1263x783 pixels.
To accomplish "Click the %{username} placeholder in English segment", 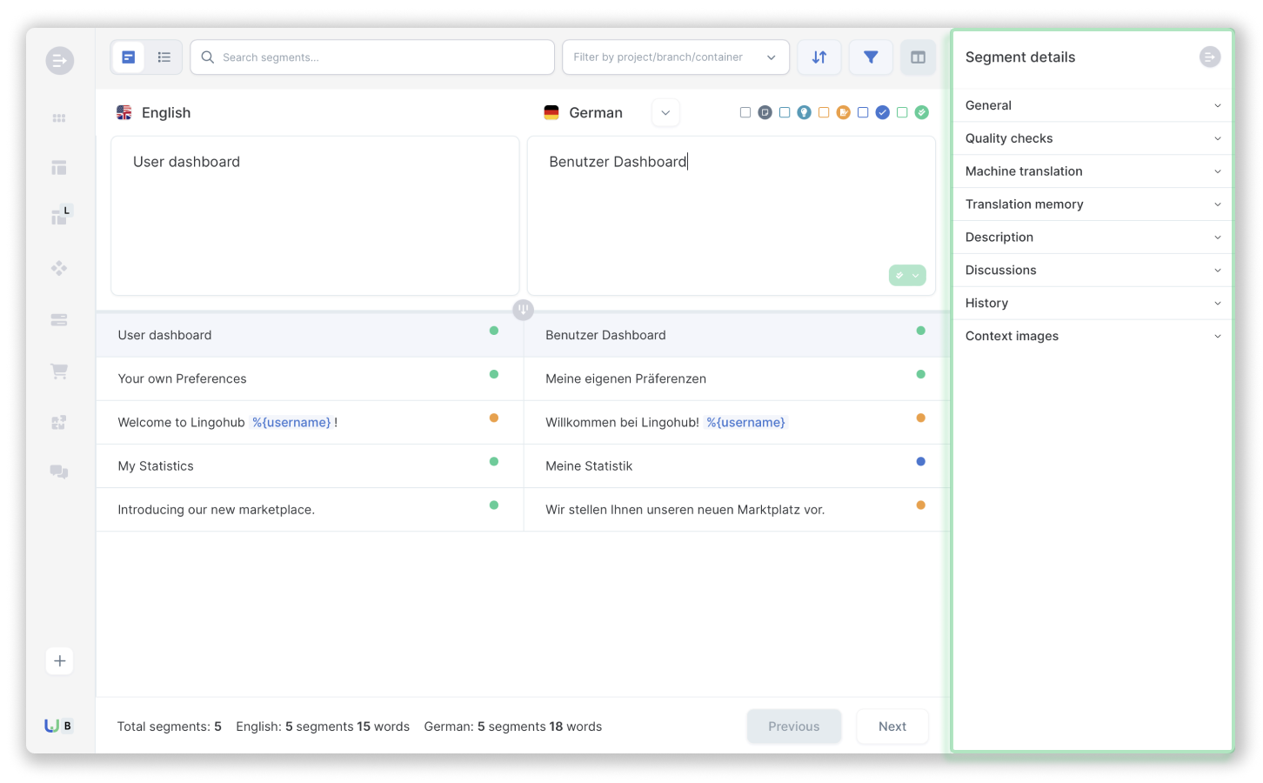I will pos(291,423).
